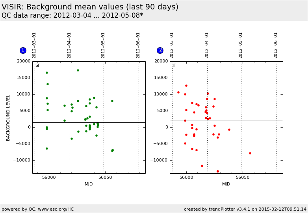Click the SF label in the left plot

click(x=38, y=66)
